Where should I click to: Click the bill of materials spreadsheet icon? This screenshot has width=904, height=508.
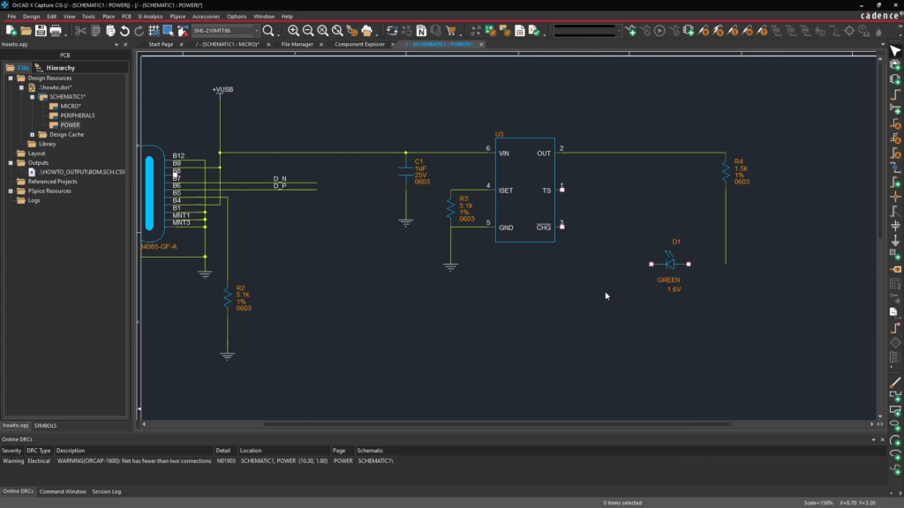coord(519,31)
